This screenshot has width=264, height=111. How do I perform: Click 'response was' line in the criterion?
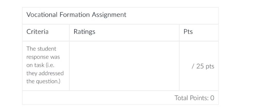[x=43, y=57]
